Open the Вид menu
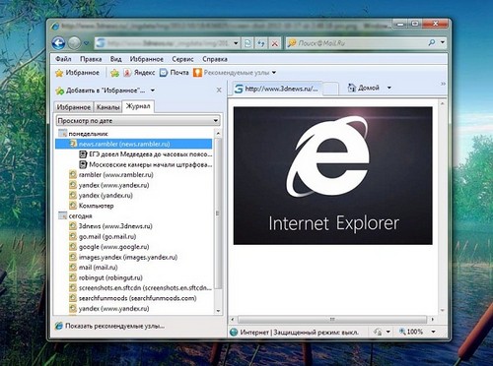Screen dimensions: 493x366 click(x=115, y=59)
